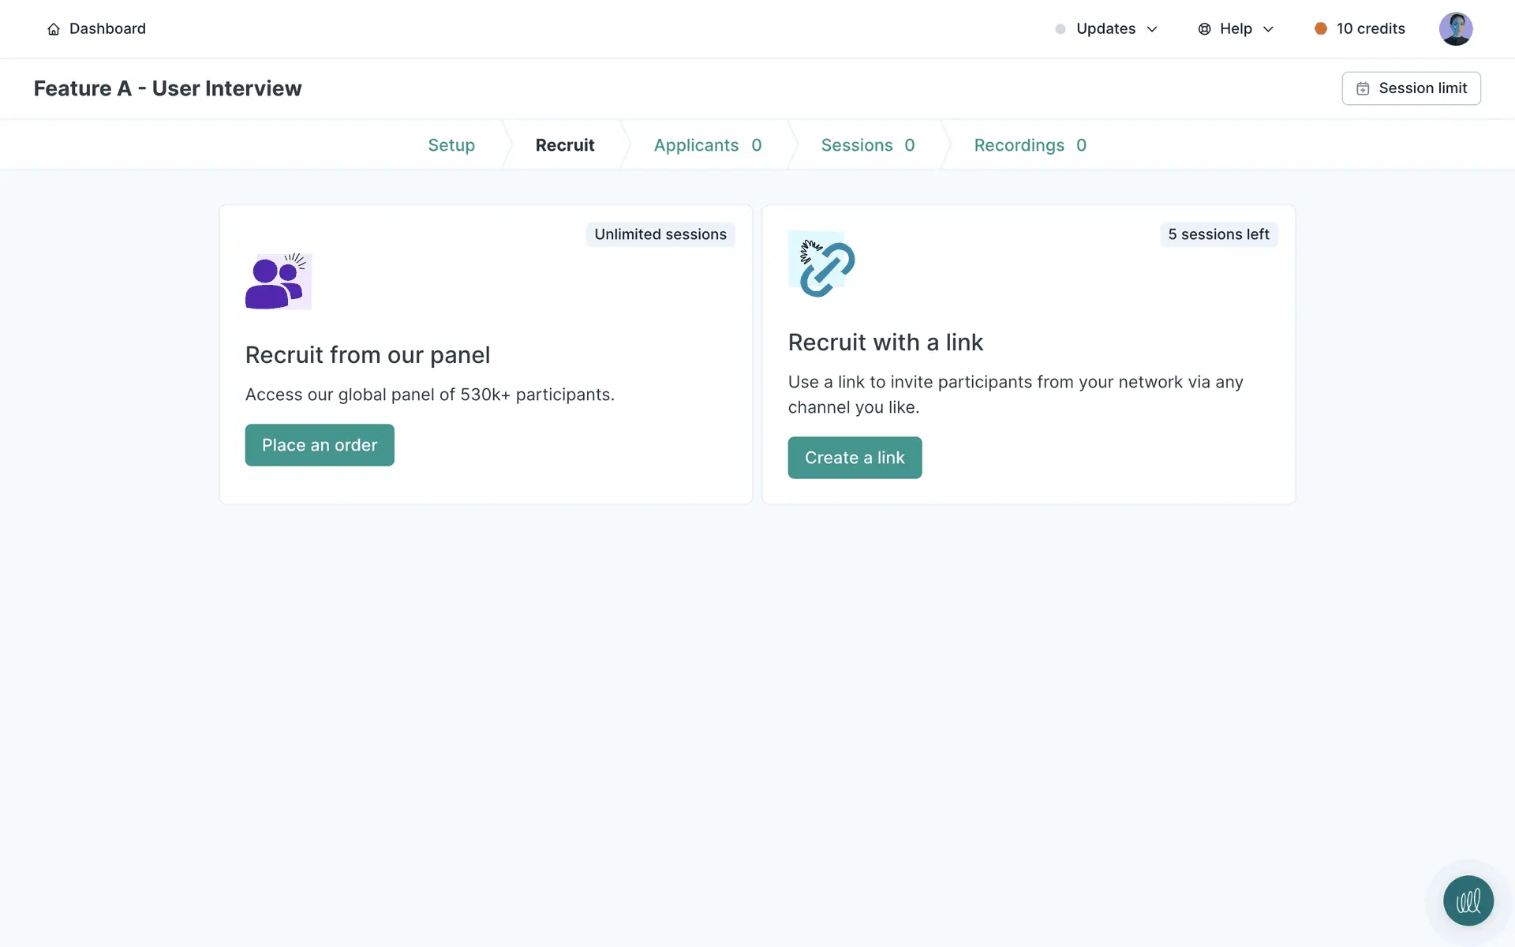This screenshot has height=947, width=1515.
Task: Go to the Setup tab
Action: point(451,145)
